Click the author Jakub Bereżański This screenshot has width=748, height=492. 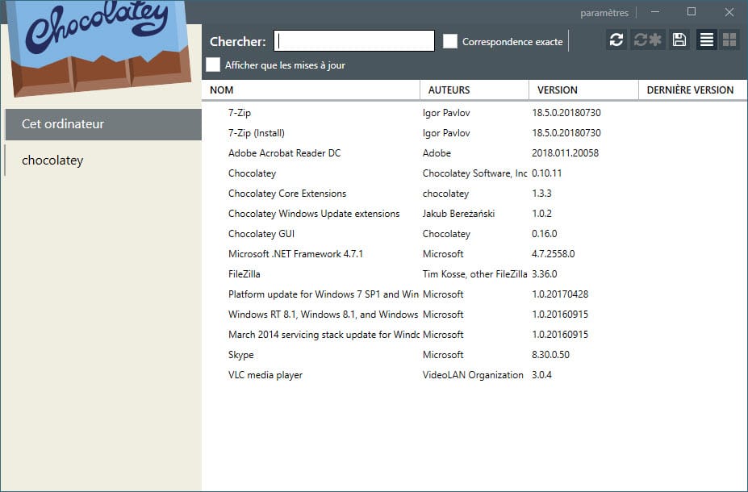(458, 214)
